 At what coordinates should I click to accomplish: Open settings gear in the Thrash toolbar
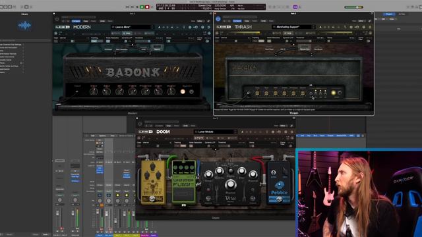click(x=370, y=27)
